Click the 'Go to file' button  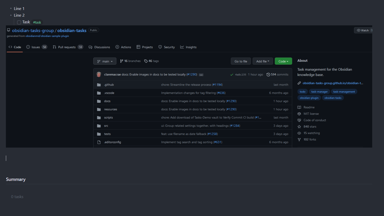pyautogui.click(x=241, y=61)
